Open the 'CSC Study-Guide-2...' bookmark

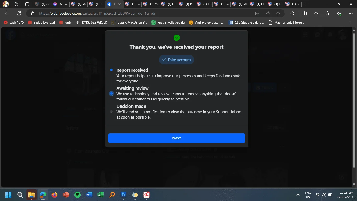point(246,23)
